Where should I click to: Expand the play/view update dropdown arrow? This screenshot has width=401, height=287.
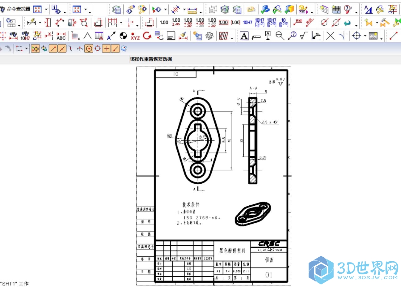[x=166, y=10]
